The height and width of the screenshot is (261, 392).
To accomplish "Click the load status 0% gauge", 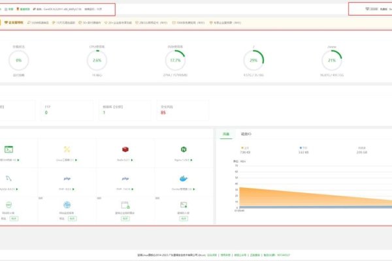I will [18, 60].
